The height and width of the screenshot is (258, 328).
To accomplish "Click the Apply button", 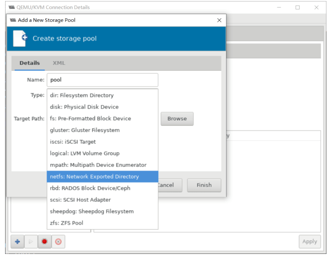I will 310,241.
